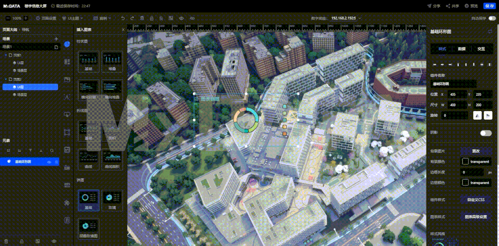Collapse the 页面2 tree node
The image size is (499, 246).
[6, 79]
